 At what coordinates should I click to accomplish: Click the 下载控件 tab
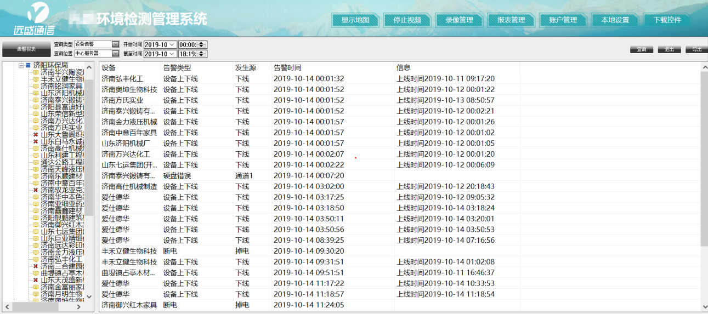coord(667,20)
